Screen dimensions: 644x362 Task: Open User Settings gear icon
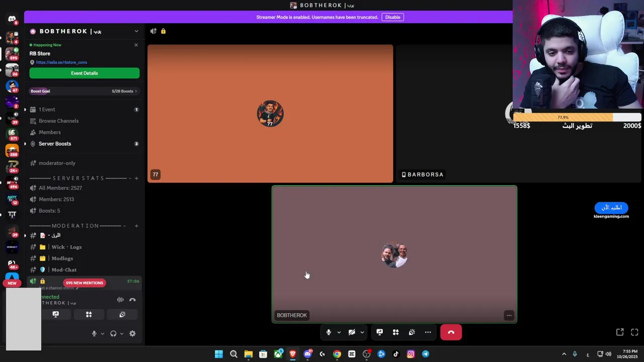132,333
